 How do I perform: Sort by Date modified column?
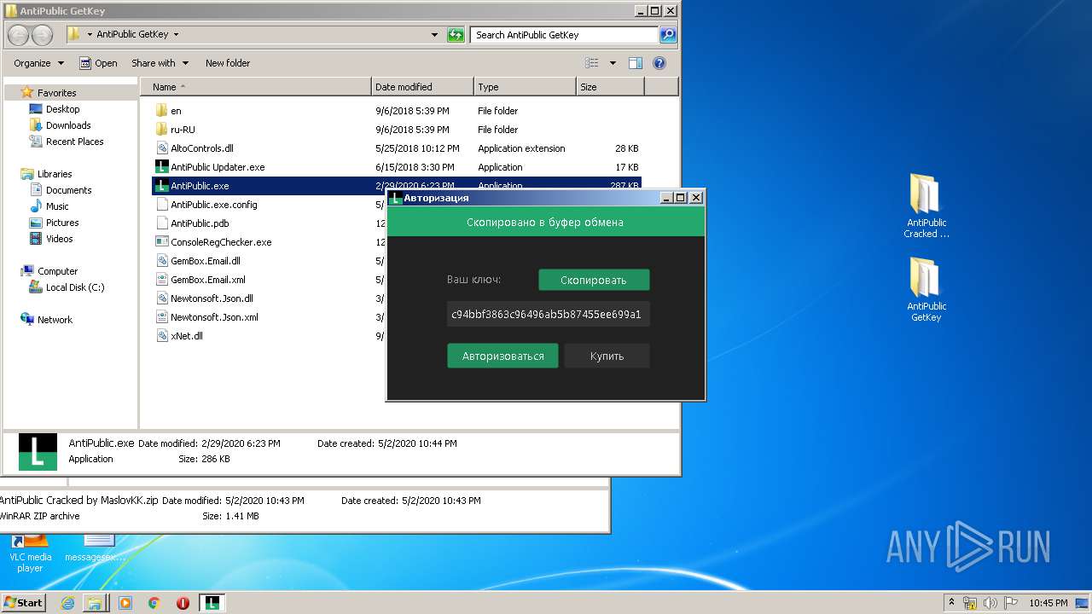click(x=423, y=87)
